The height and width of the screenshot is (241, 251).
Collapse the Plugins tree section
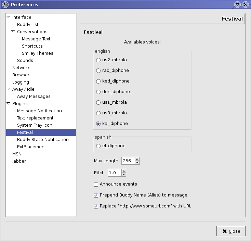9,103
